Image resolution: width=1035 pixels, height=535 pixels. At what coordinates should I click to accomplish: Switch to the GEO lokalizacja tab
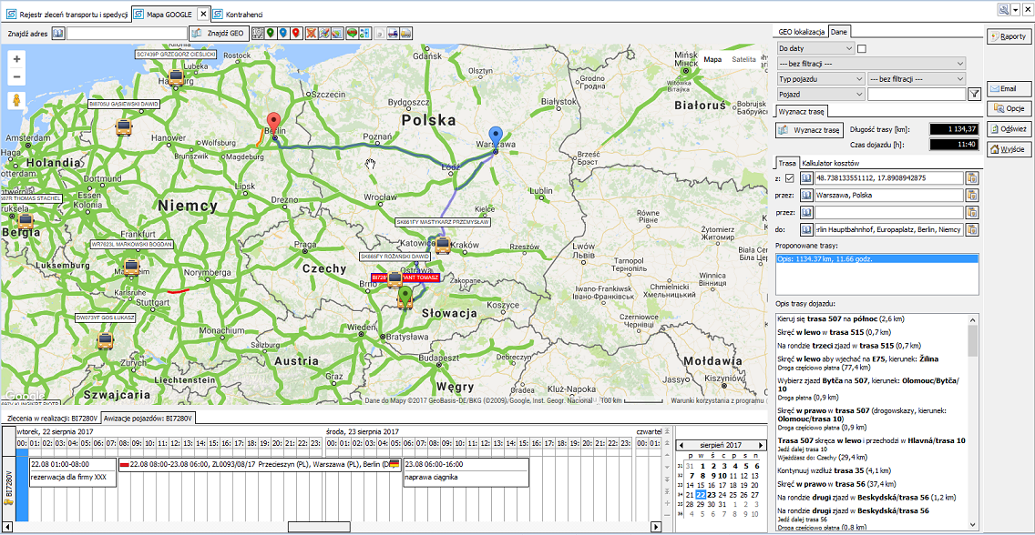click(802, 31)
